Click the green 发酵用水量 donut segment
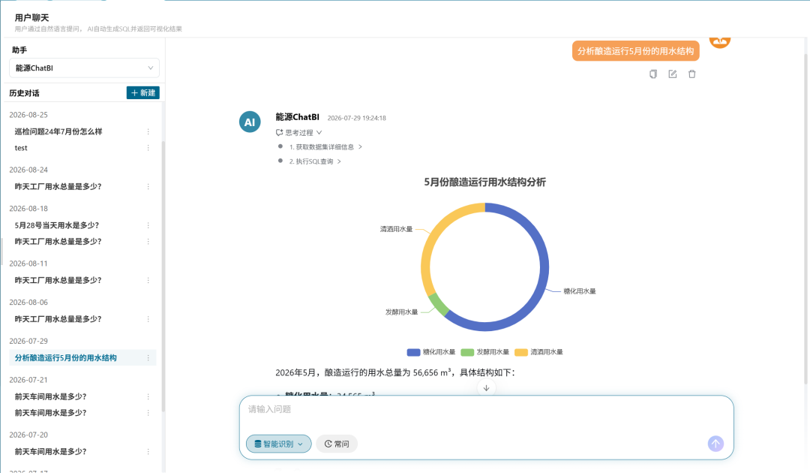This screenshot has width=810, height=473. (x=439, y=304)
